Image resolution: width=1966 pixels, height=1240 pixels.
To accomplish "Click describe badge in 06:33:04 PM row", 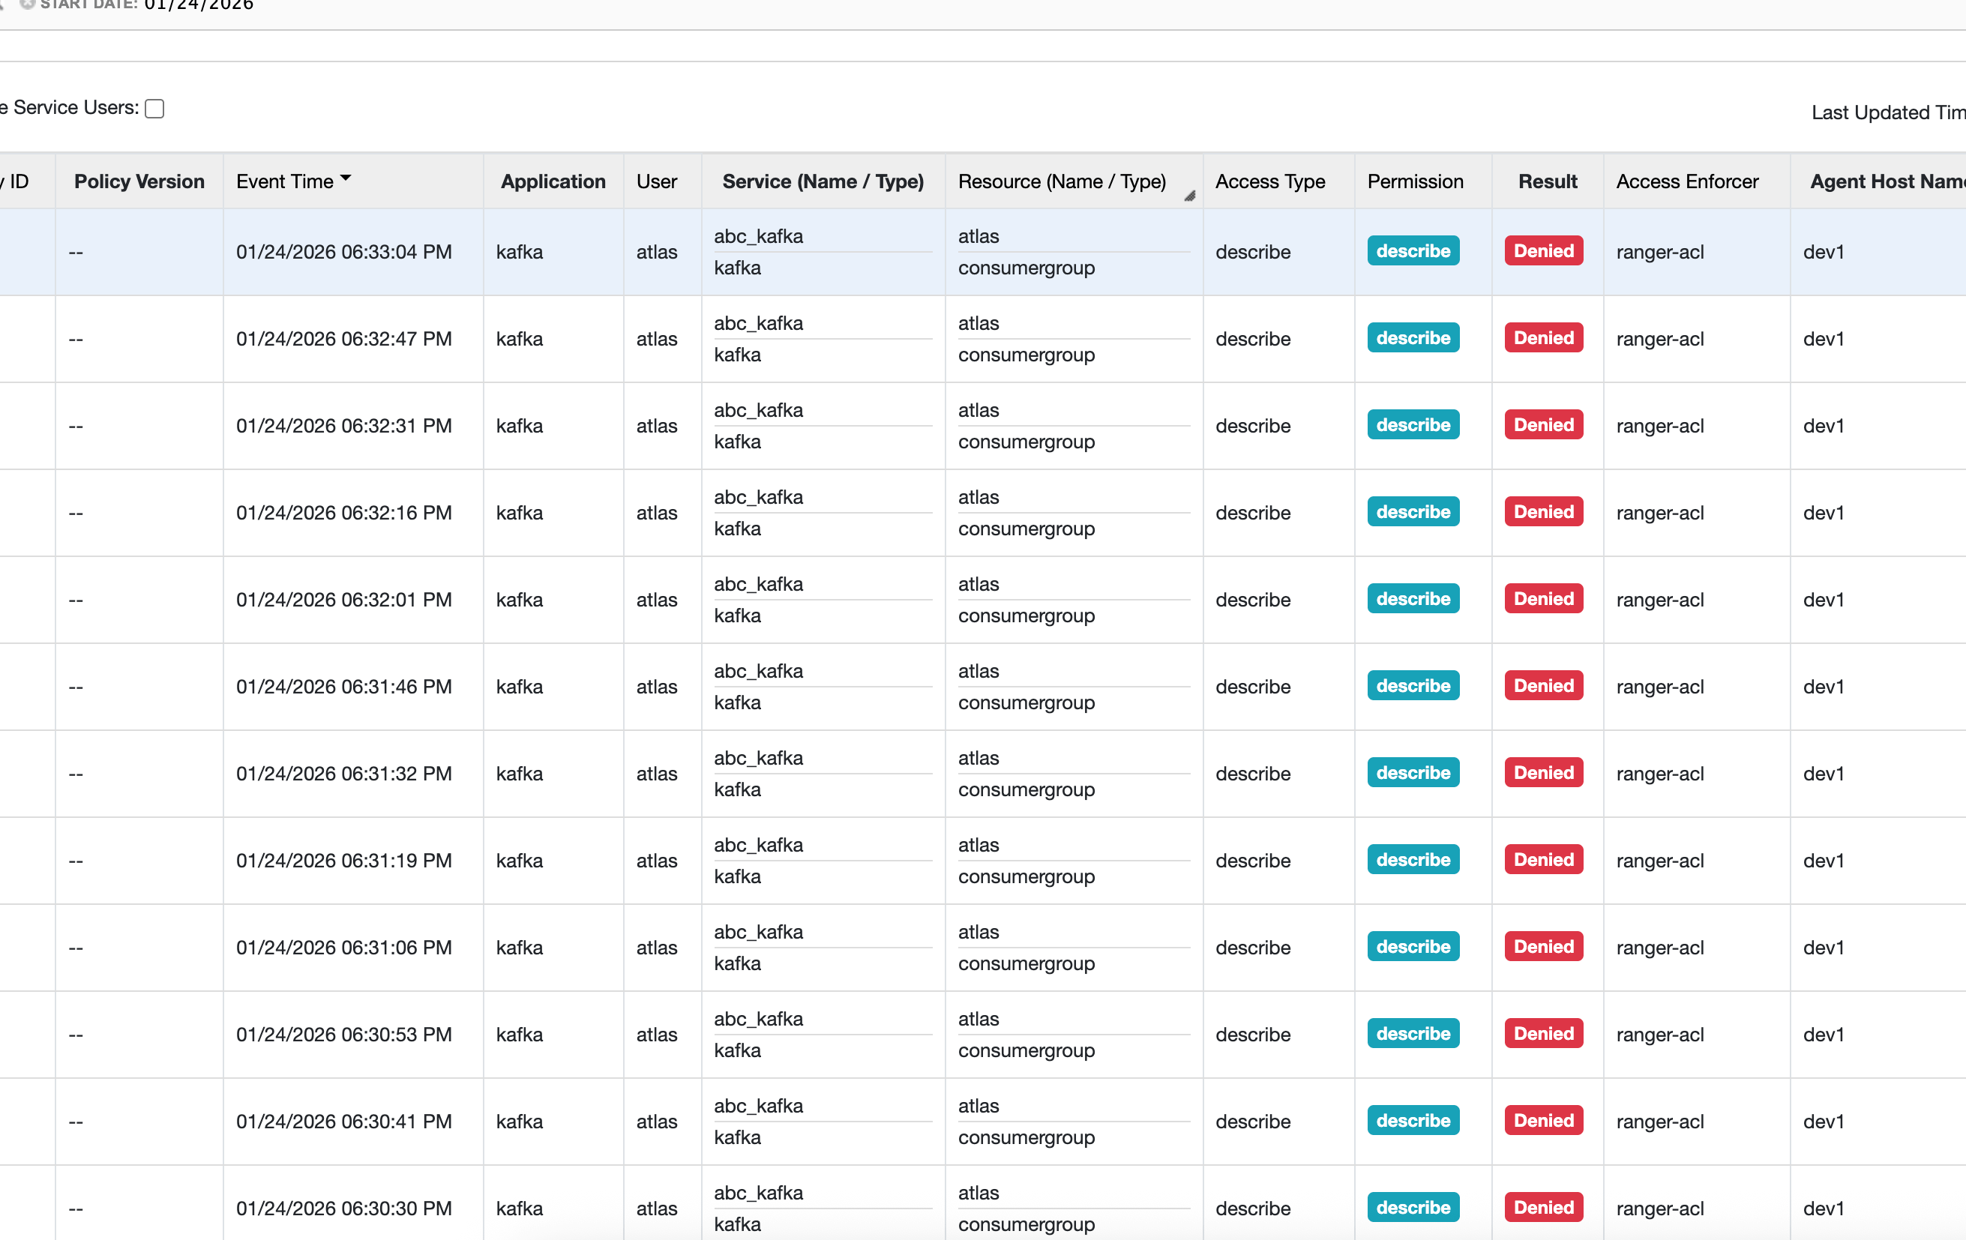I will pyautogui.click(x=1413, y=251).
